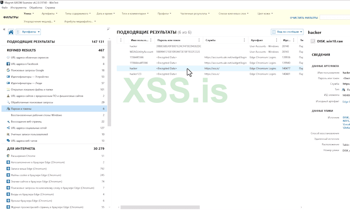Open Служба column options menu
The image size is (350, 219).
[x=244, y=40]
